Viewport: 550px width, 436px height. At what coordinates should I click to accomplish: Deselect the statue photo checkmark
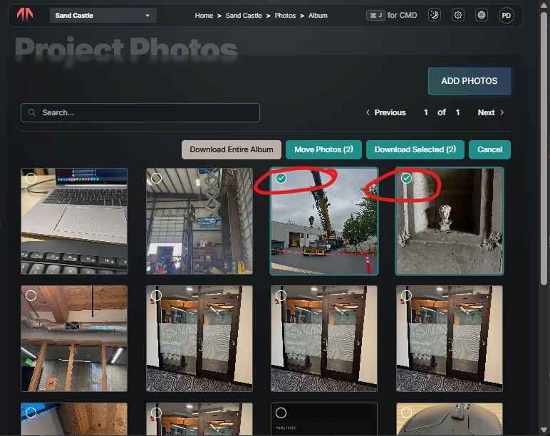[x=406, y=179]
